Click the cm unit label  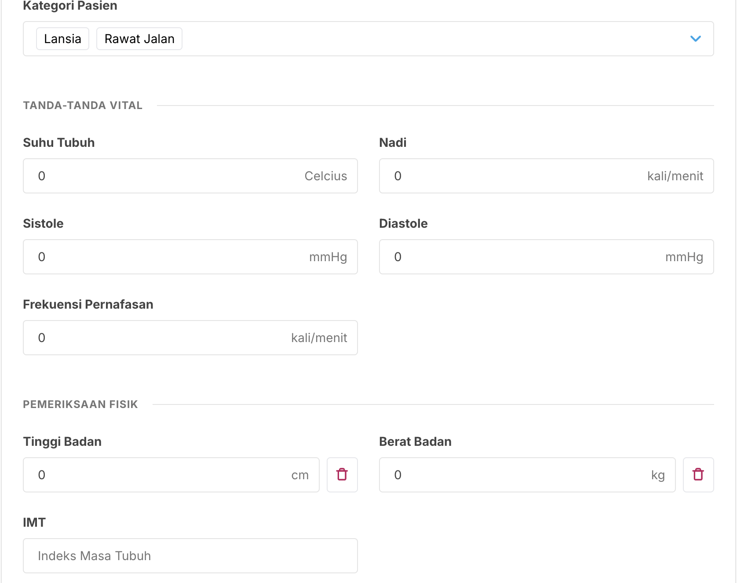[x=301, y=475]
